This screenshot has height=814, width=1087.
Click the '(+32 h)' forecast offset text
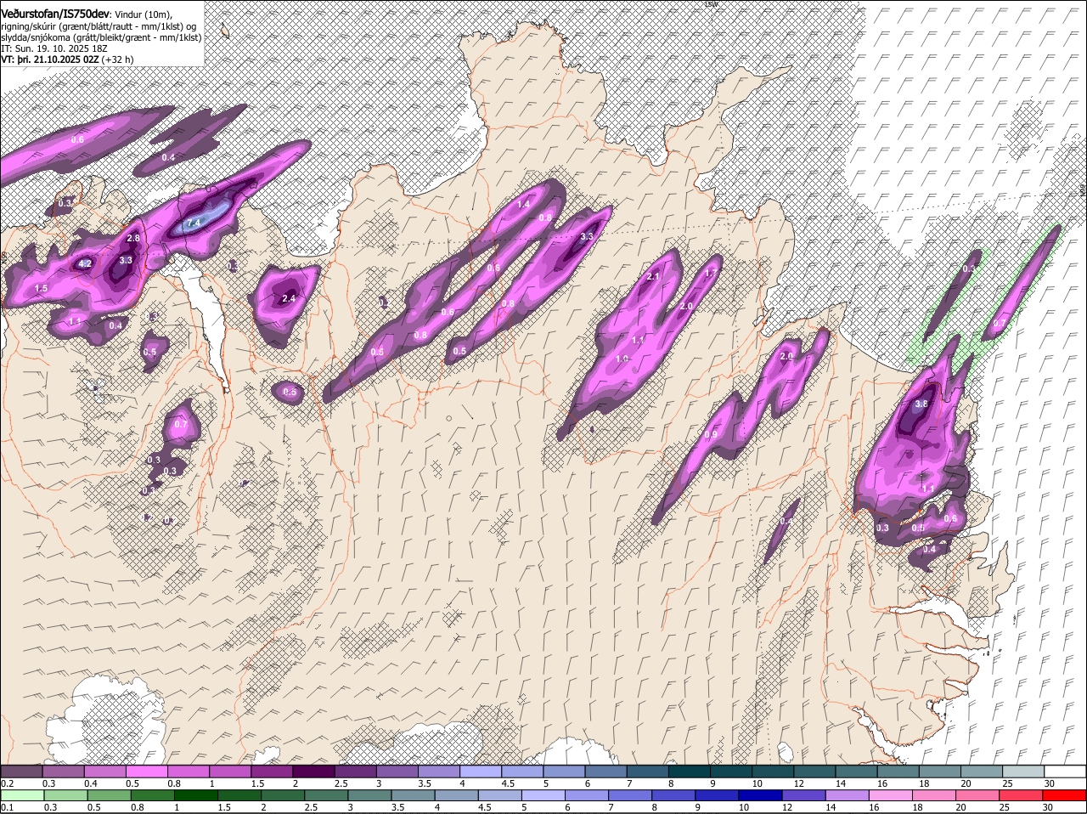[119, 59]
